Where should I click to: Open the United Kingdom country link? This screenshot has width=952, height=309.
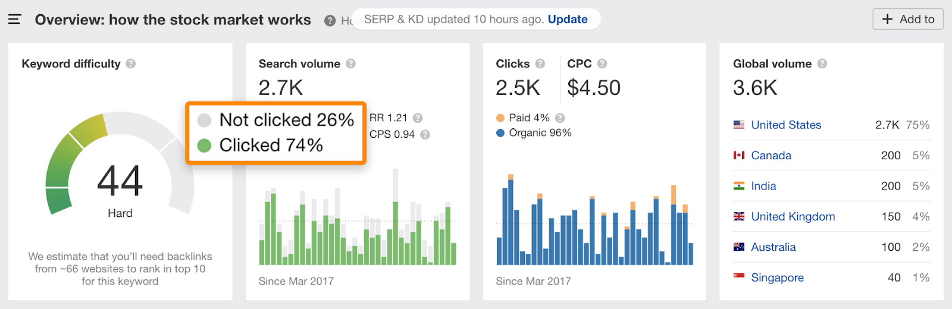793,217
